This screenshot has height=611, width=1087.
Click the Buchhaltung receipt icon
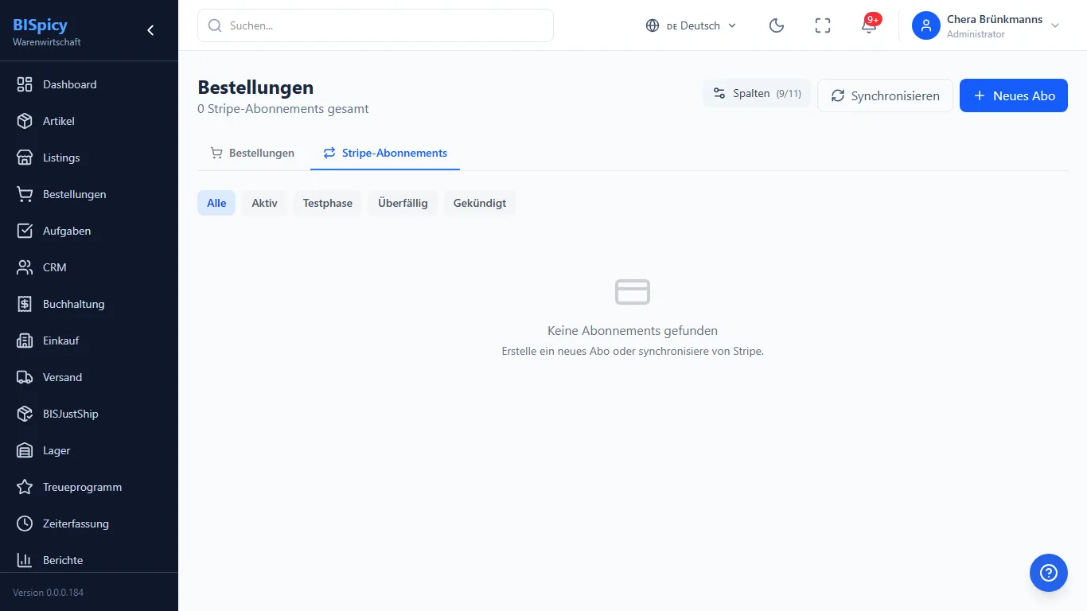[x=25, y=304]
